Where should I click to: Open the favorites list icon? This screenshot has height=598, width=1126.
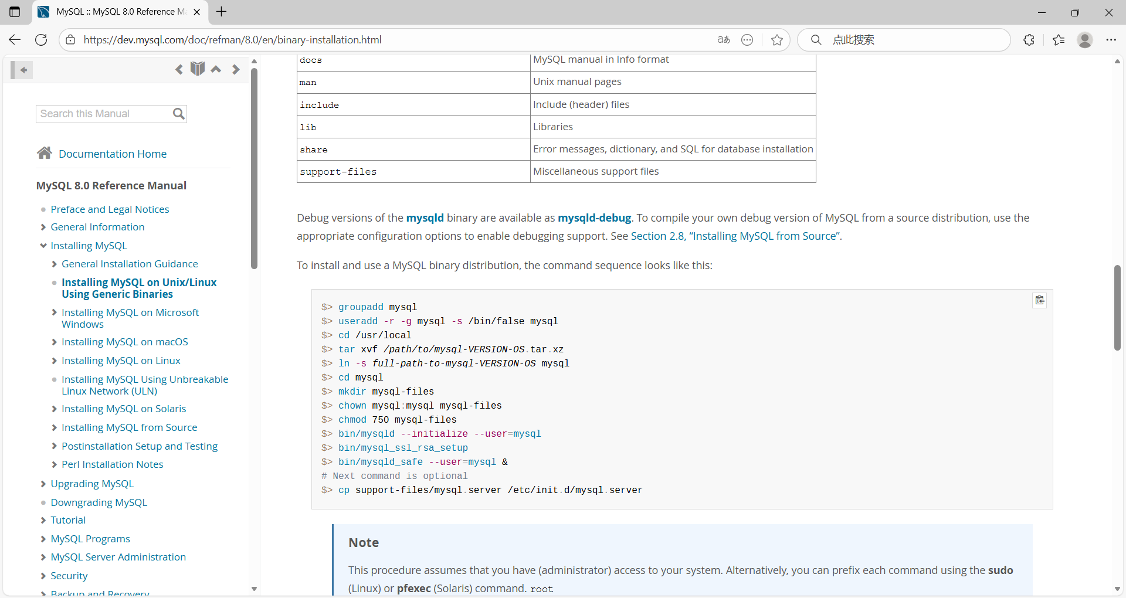[x=1059, y=40]
